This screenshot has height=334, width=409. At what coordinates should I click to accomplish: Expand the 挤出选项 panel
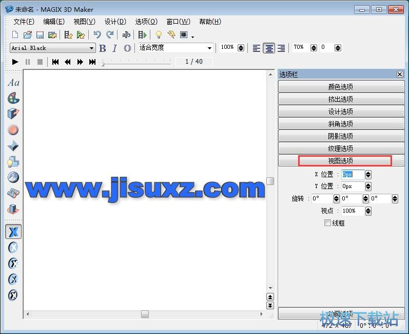(341, 99)
